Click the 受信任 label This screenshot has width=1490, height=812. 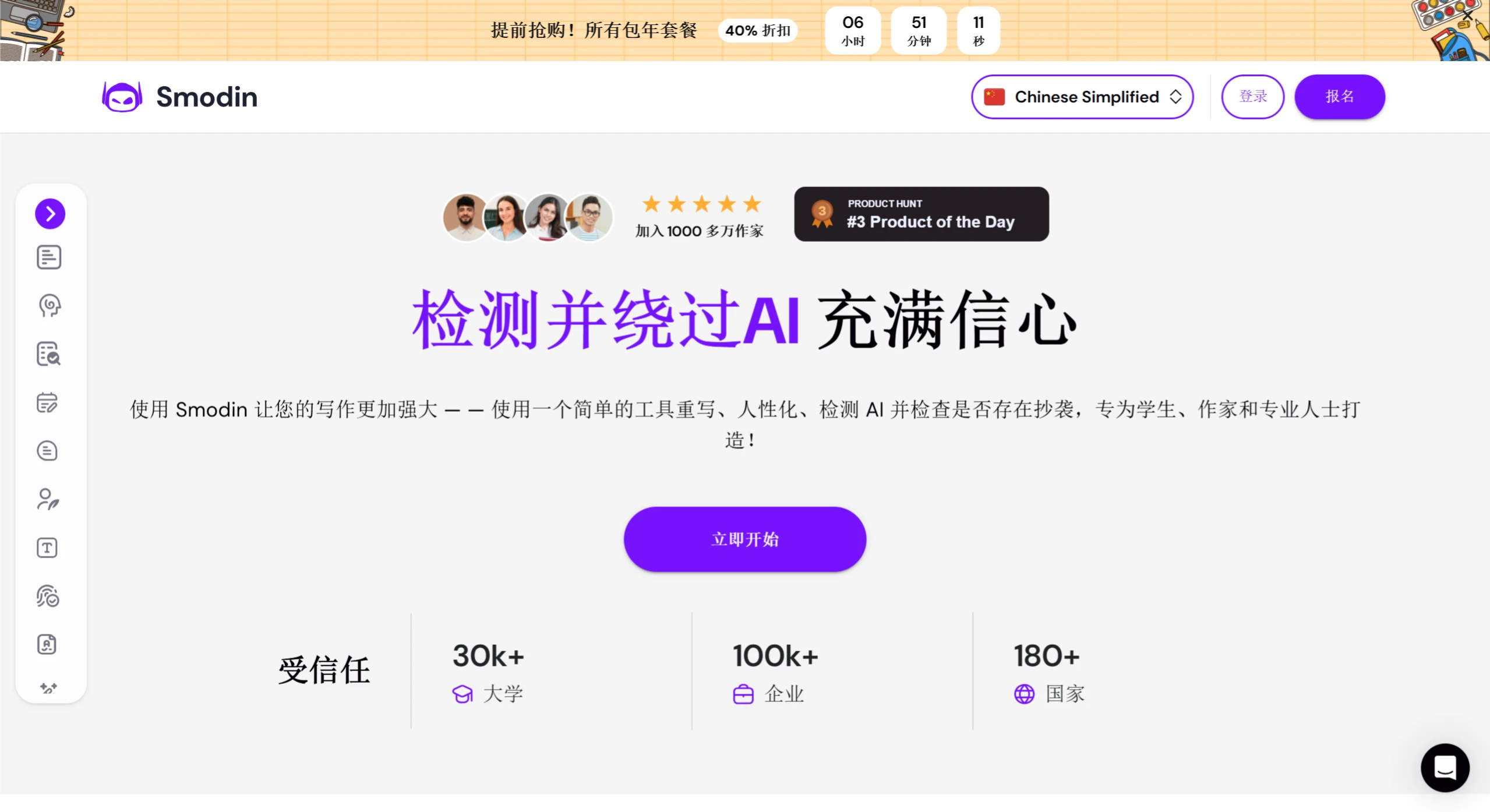click(x=324, y=670)
